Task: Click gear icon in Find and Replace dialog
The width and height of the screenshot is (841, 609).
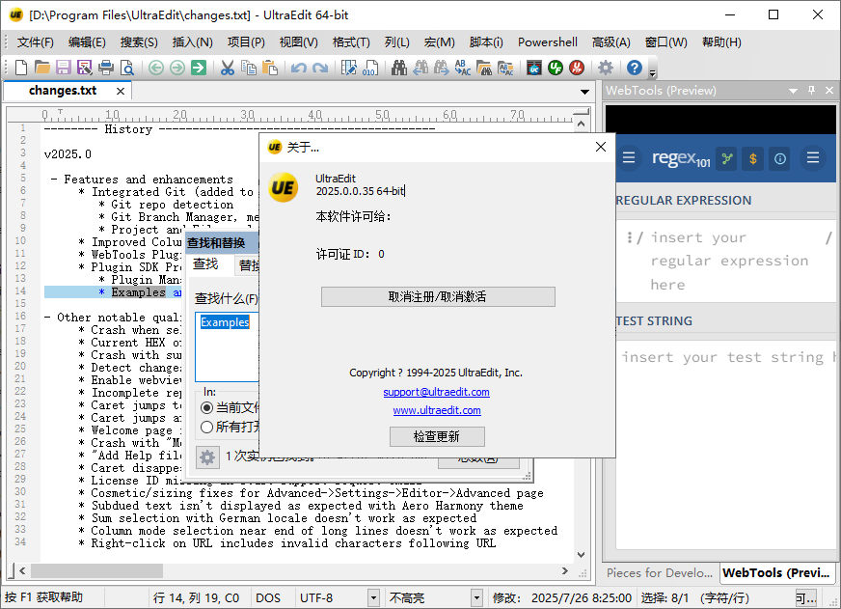Action: click(207, 457)
